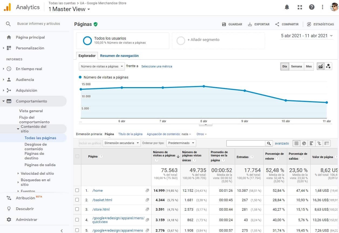
Task: Open the vertical three-dot menu
Action: pos(323,7)
